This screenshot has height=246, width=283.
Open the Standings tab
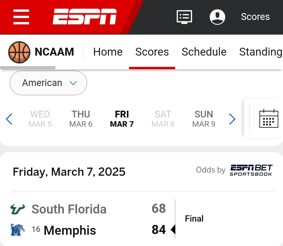tap(261, 52)
